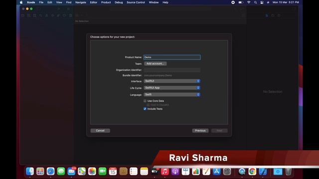Open Messages app in the dock
This screenshot has width=319, height=179.
pos(61,171)
